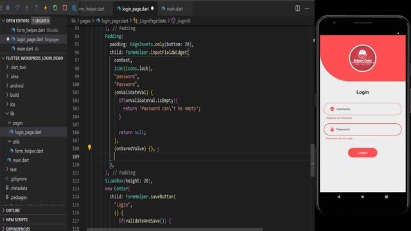
Task: Tap the Android recents navigation button
Action: (387, 197)
